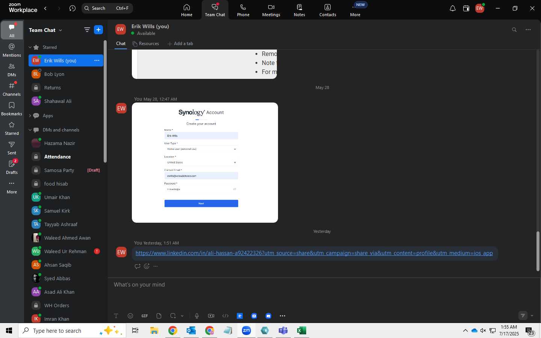The width and height of the screenshot is (541, 338).
Task: Open the WH Orders channel
Action: click(66, 305)
